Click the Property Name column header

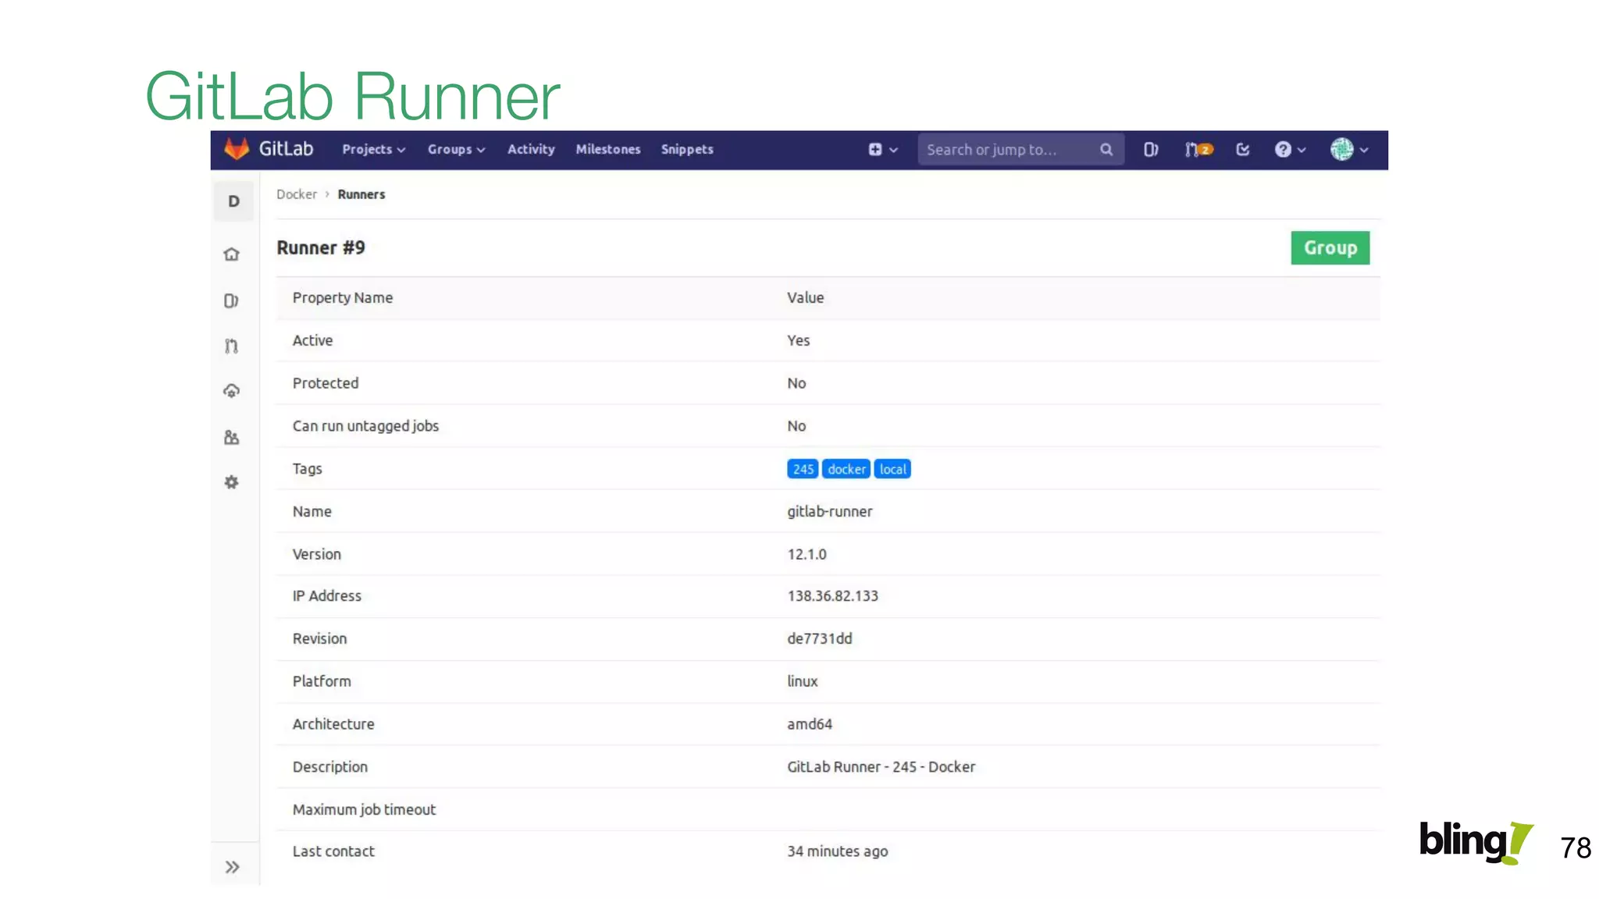click(343, 297)
